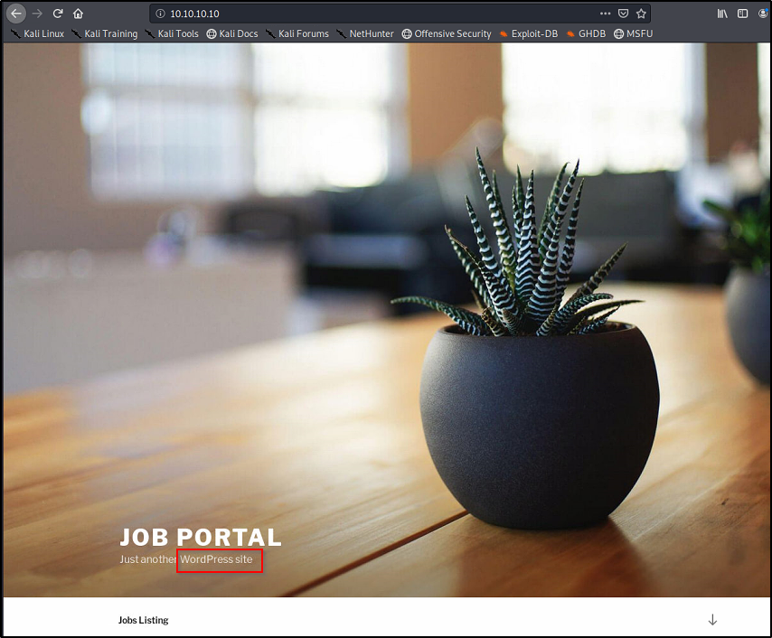This screenshot has width=772, height=638.
Task: Reload the current page
Action: point(58,14)
